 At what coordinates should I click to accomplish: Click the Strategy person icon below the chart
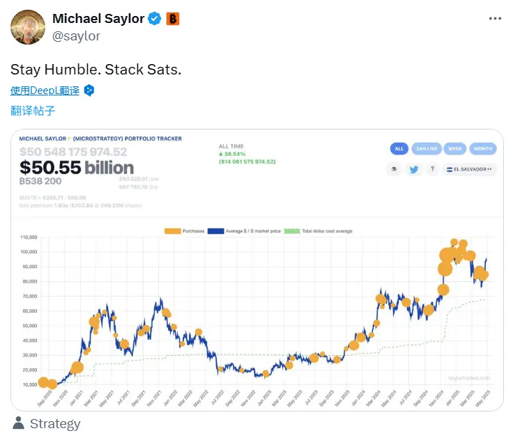[19, 423]
